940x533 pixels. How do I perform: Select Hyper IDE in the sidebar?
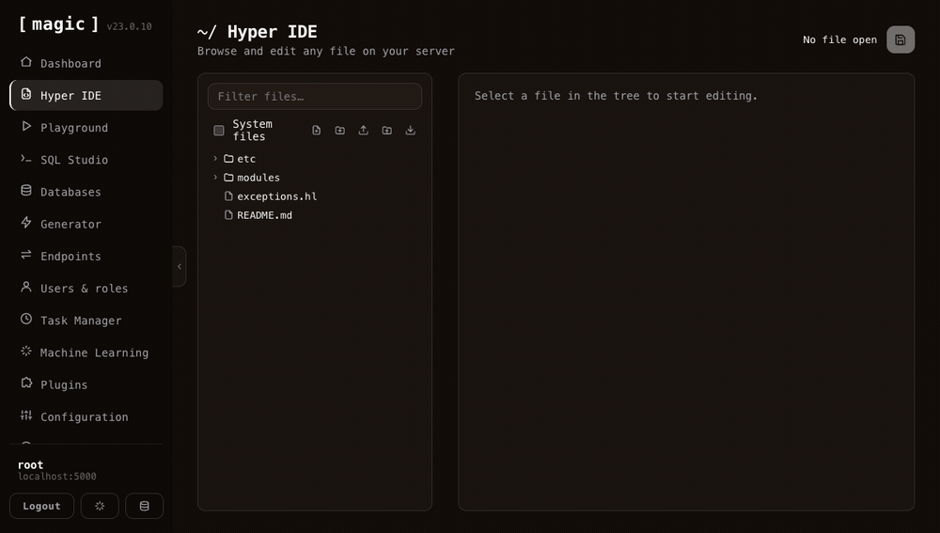point(86,95)
